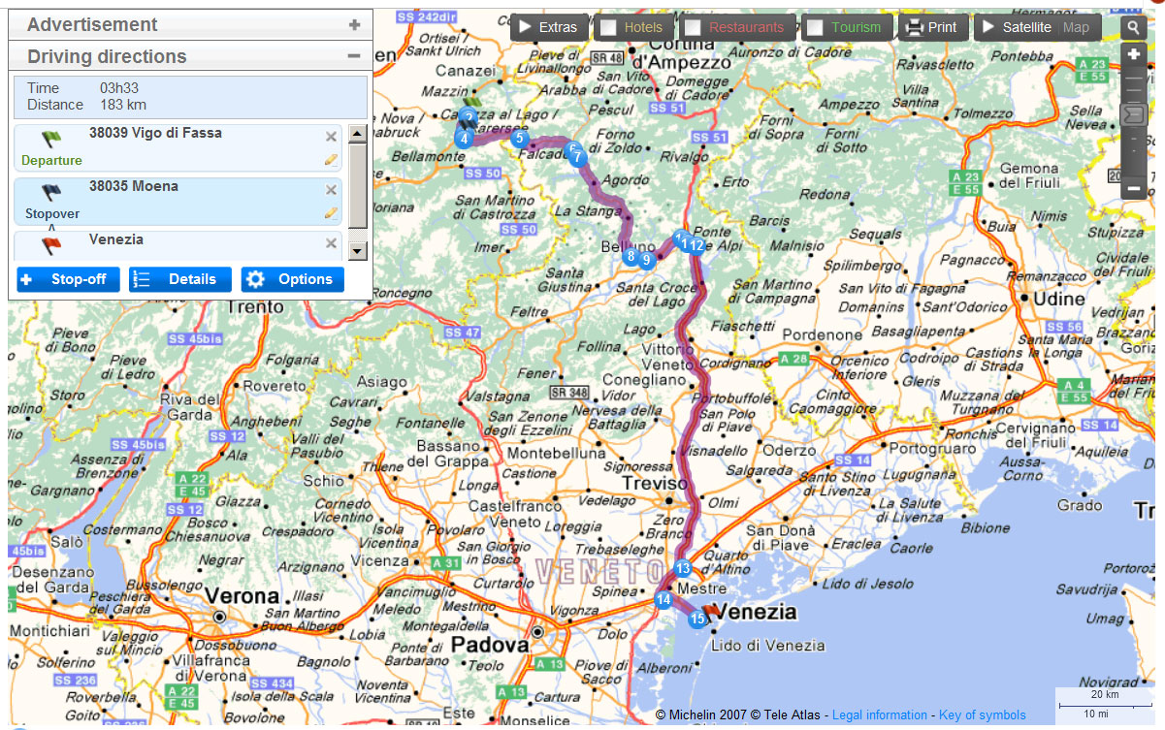This screenshot has height=730, width=1165.
Task: Select route step marker 14 on map
Action: 663,599
